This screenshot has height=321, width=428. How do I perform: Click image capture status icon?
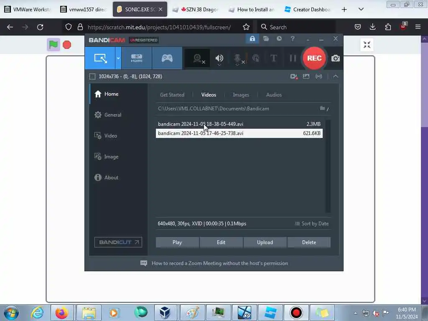(306, 76)
